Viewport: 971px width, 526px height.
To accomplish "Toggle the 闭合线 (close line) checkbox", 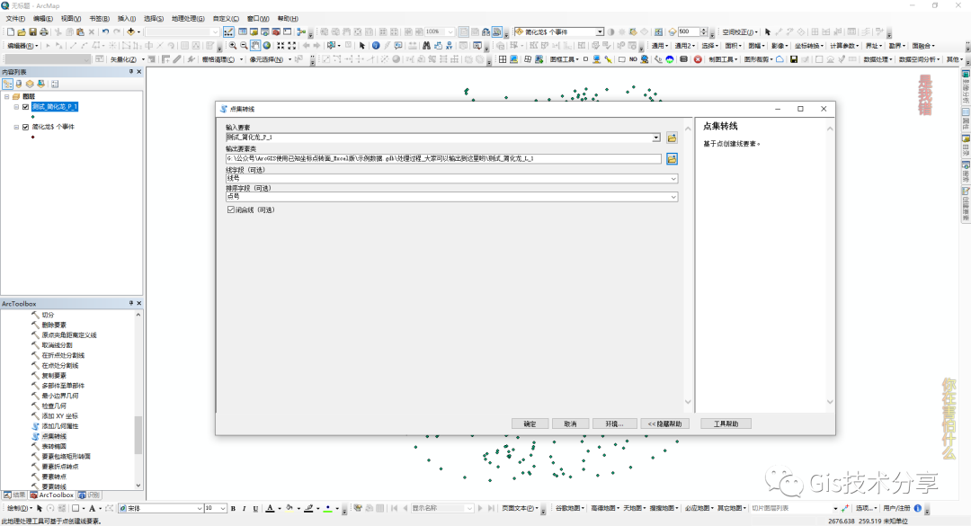I will [231, 210].
